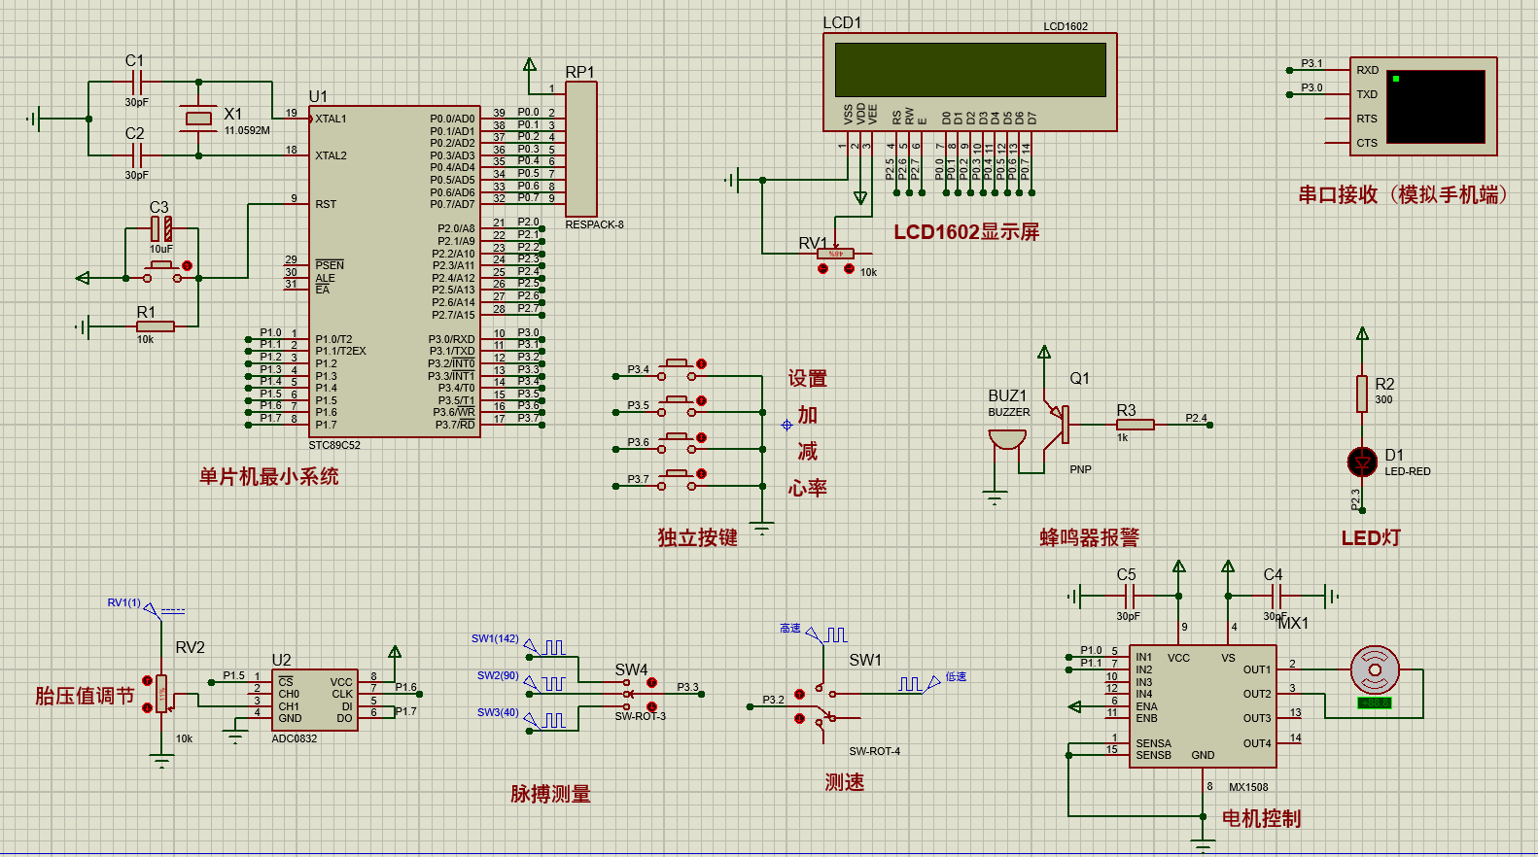Image resolution: width=1538 pixels, height=857 pixels.
Task: Click the upper actuator dot of SW1
Action: (799, 694)
